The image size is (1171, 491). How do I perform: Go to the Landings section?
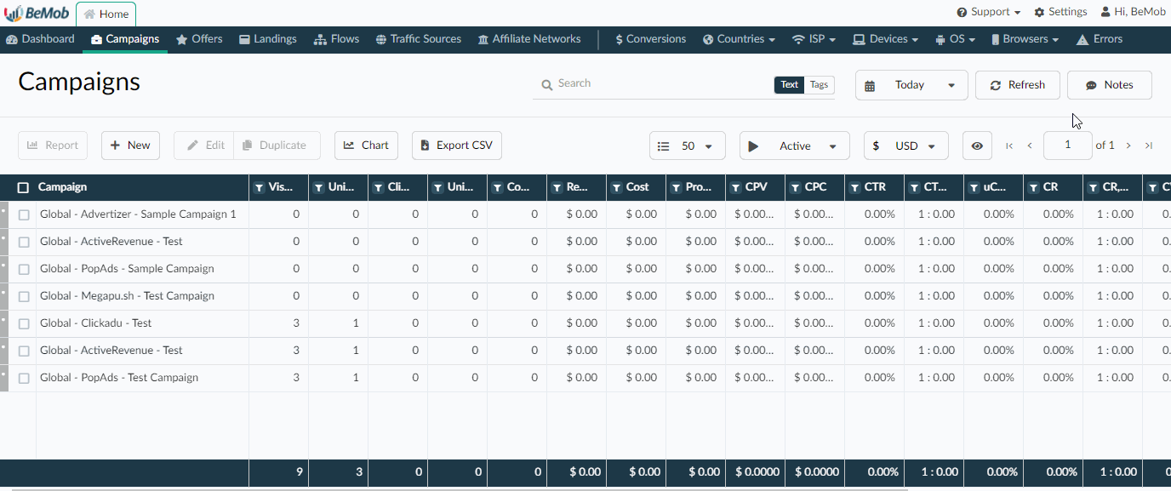268,39
